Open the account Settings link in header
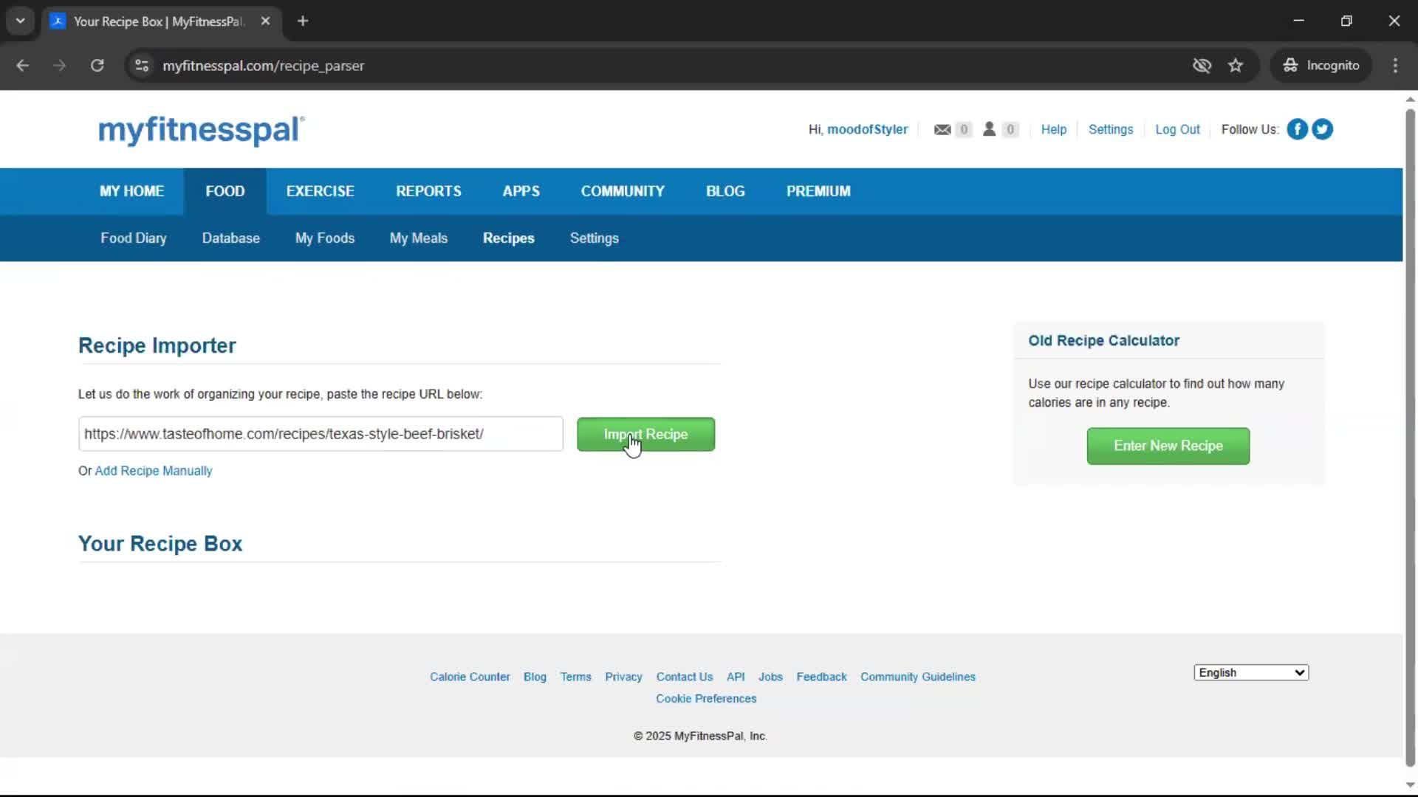The image size is (1418, 797). pyautogui.click(x=1111, y=129)
